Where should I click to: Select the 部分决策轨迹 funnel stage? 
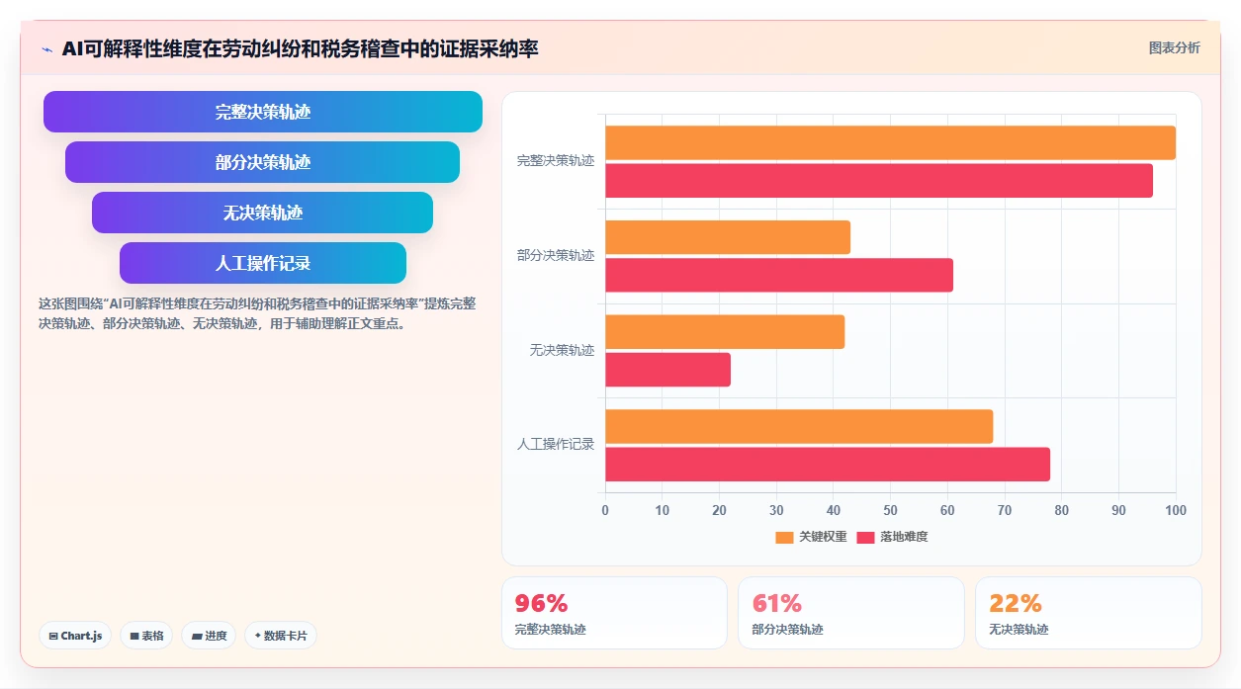point(263,162)
